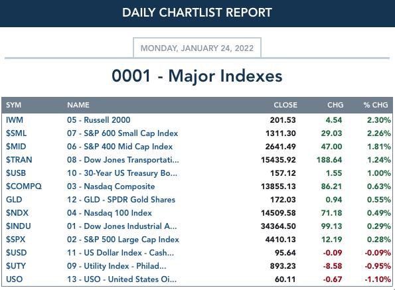Open the IWM symbol link
This screenshot has height=290, width=395.
[15, 120]
